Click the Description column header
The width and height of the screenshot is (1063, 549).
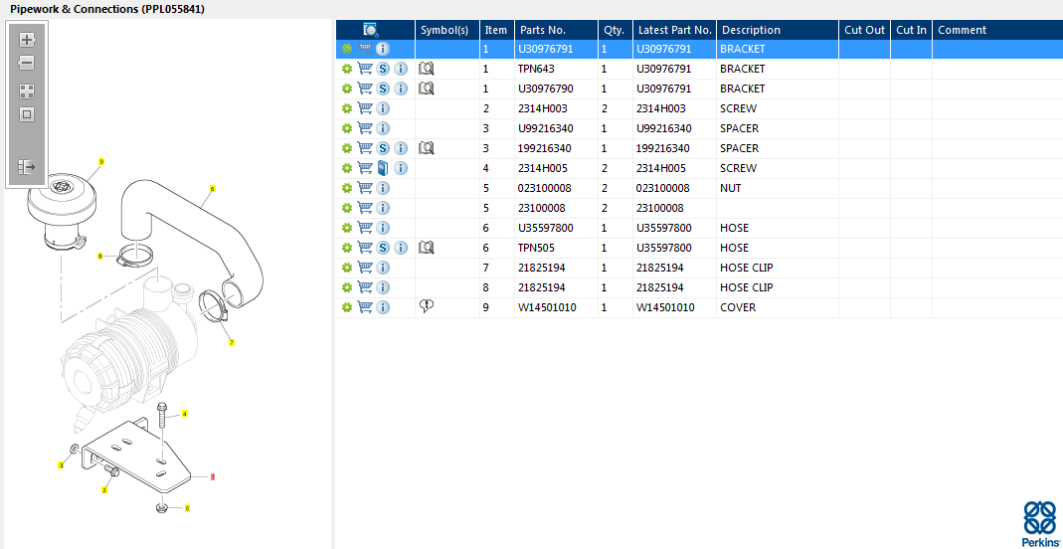click(778, 30)
